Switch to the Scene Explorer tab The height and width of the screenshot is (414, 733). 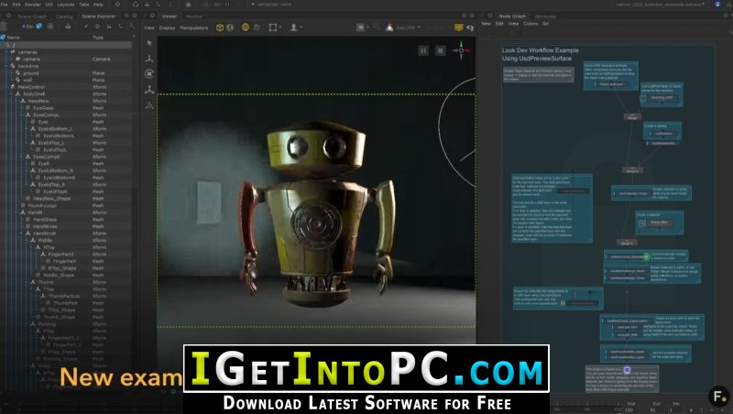click(x=99, y=16)
